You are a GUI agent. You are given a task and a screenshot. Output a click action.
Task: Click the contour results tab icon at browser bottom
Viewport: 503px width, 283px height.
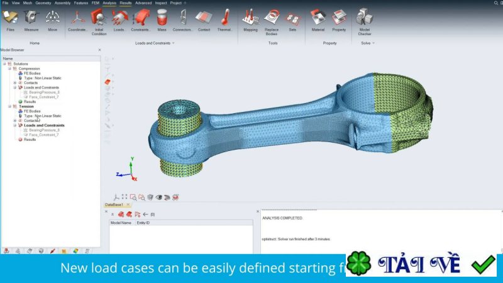coord(75,251)
